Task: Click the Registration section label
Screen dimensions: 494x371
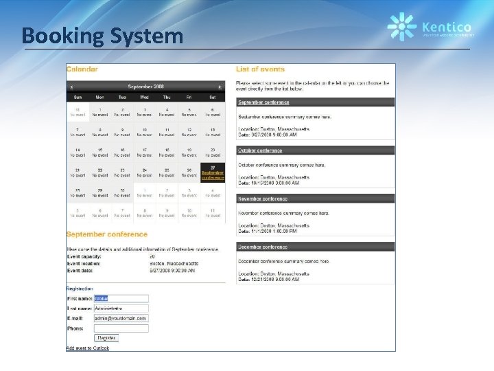Action: coord(80,289)
